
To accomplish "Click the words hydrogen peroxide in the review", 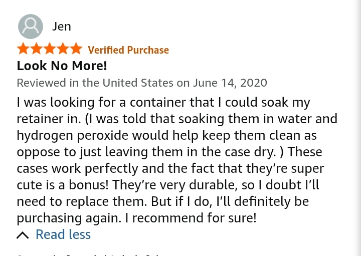I will coord(73,135).
